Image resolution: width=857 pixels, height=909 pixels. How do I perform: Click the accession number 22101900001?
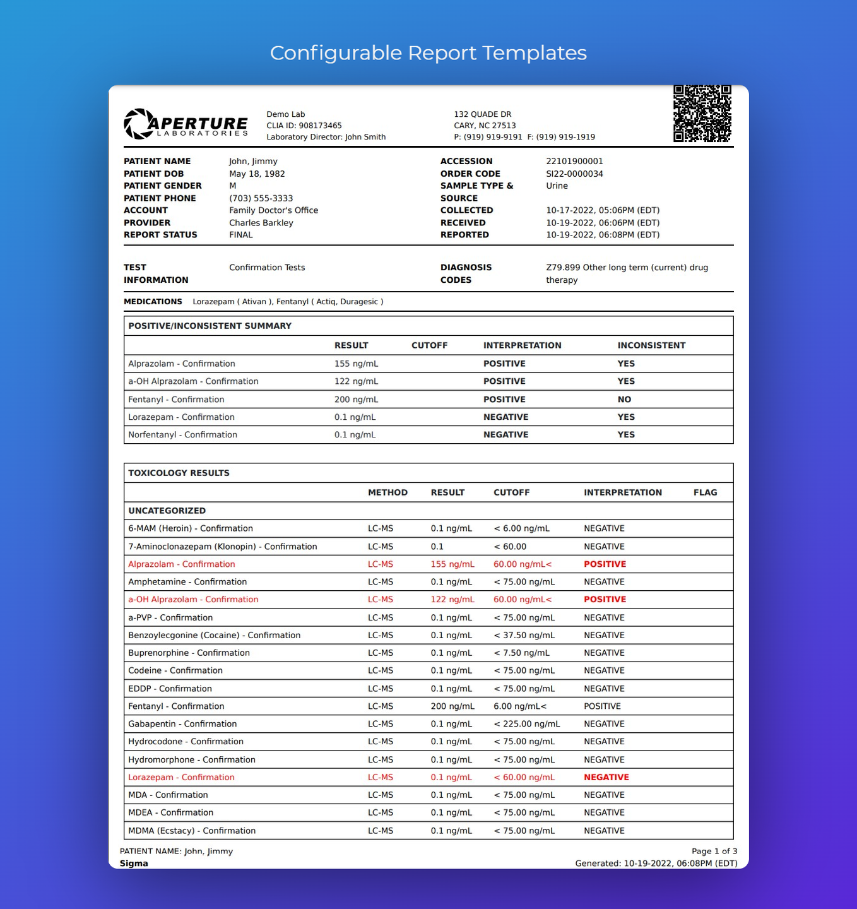click(x=574, y=162)
